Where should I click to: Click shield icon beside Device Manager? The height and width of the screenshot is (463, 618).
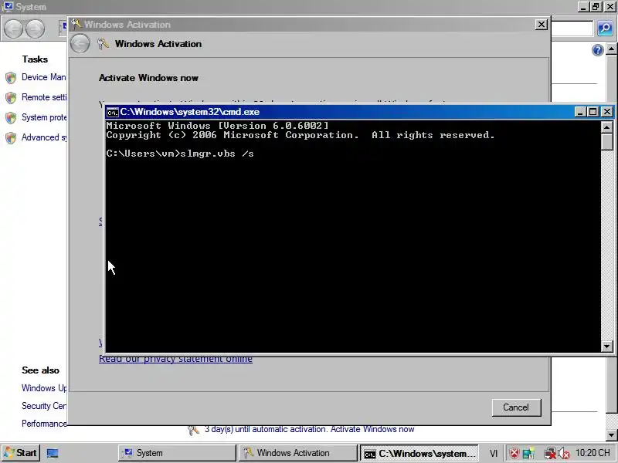[11, 78]
